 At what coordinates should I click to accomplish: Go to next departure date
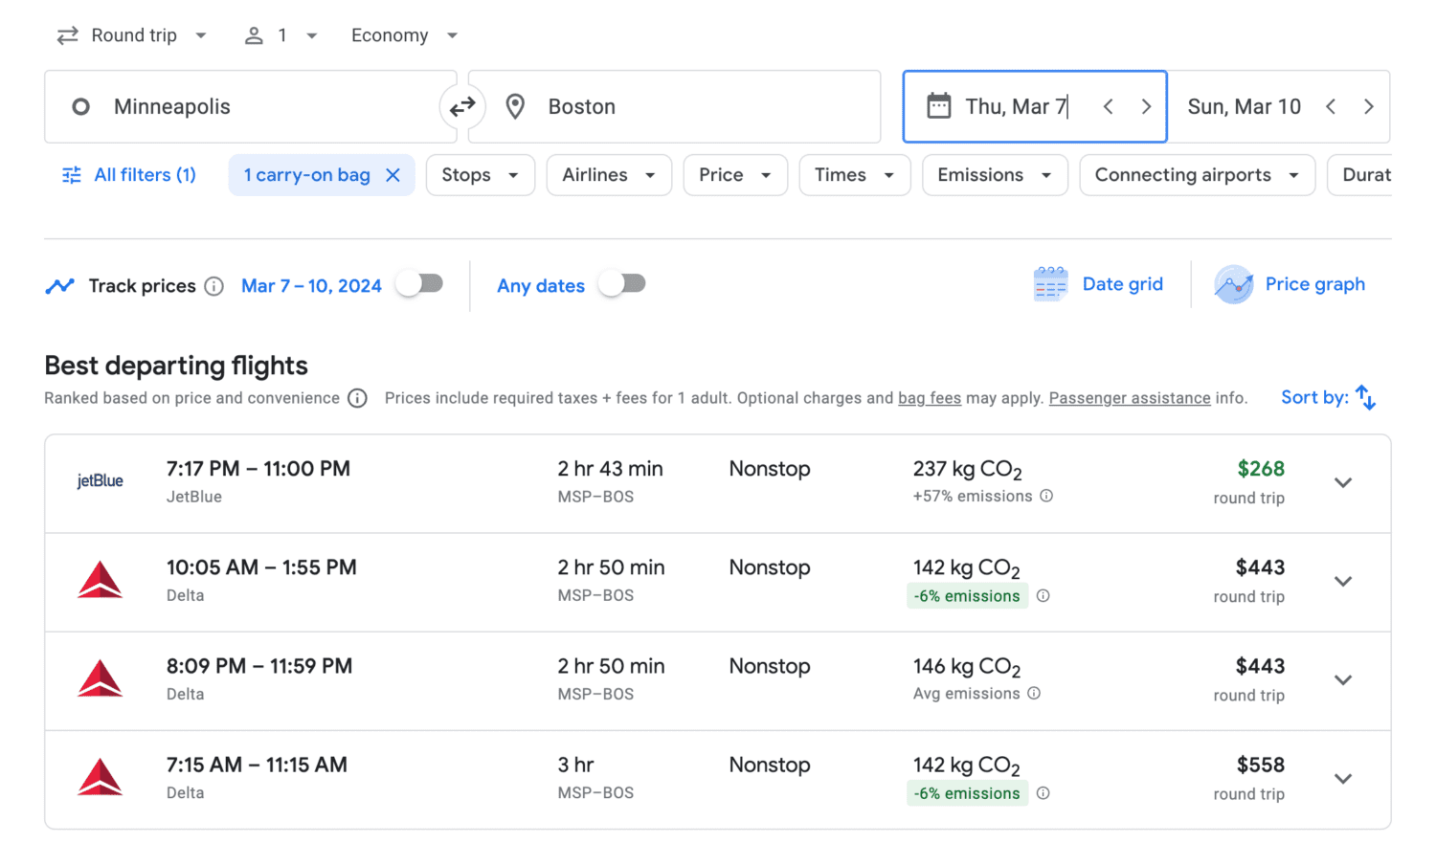(1146, 107)
